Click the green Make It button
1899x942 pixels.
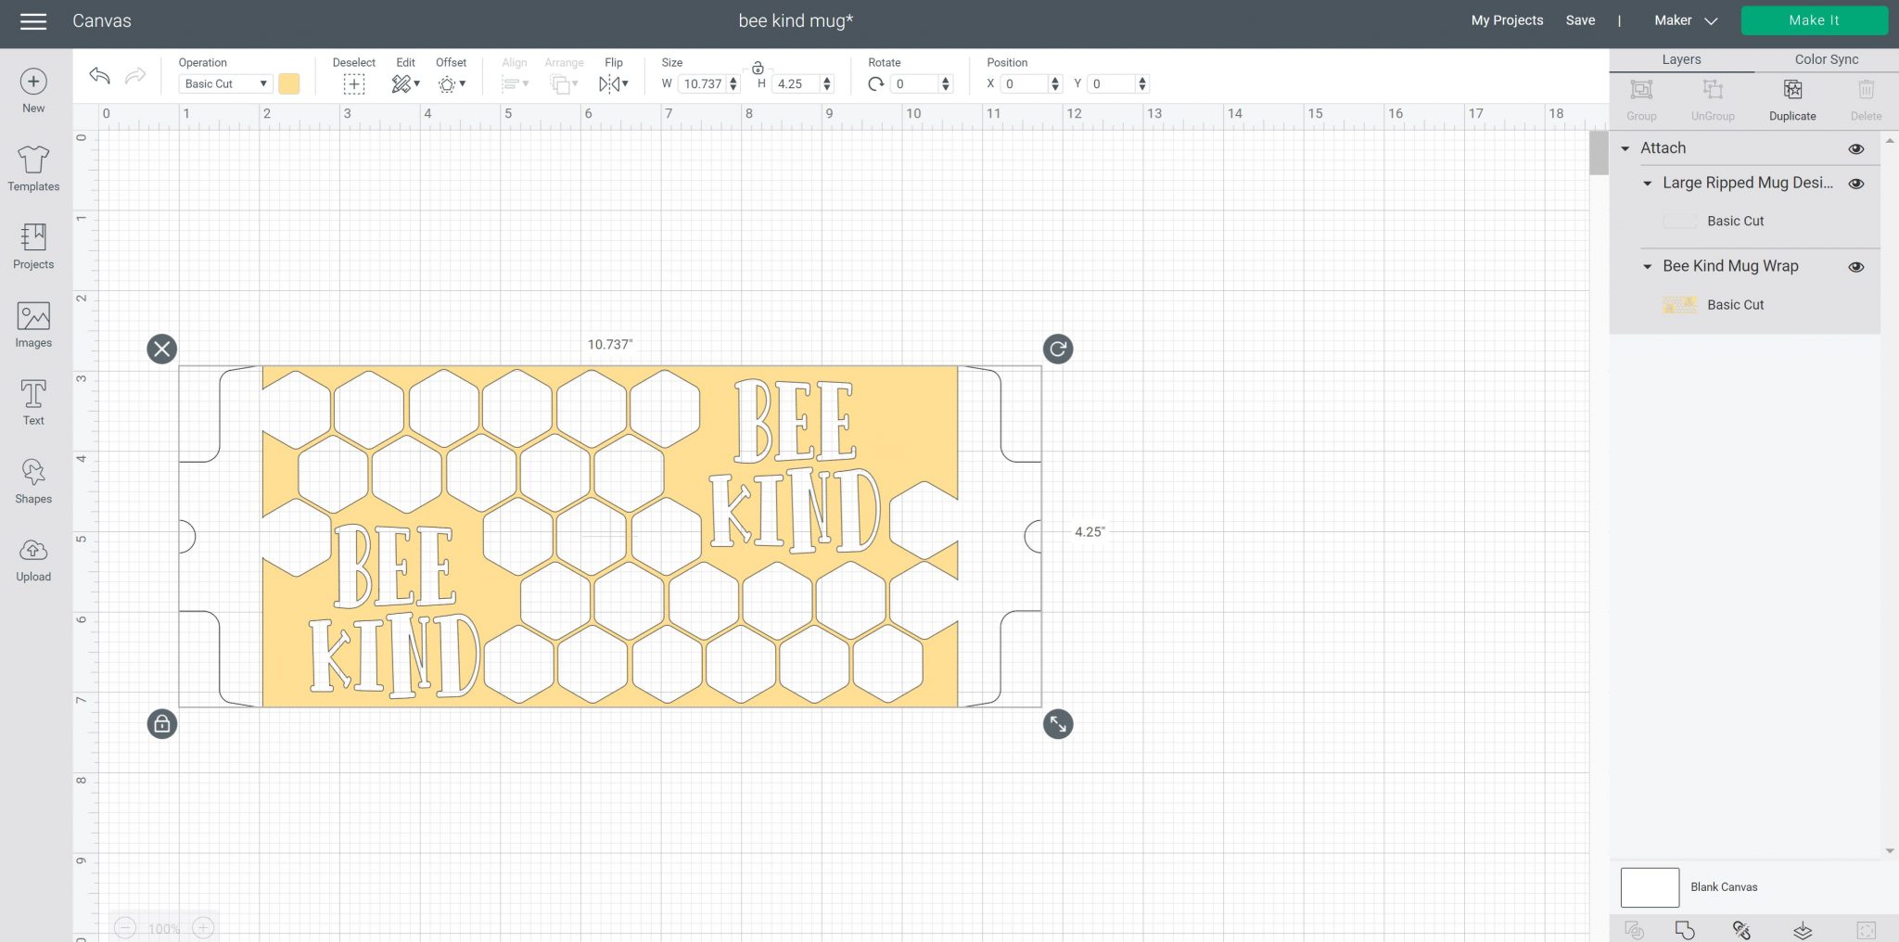pos(1814,20)
